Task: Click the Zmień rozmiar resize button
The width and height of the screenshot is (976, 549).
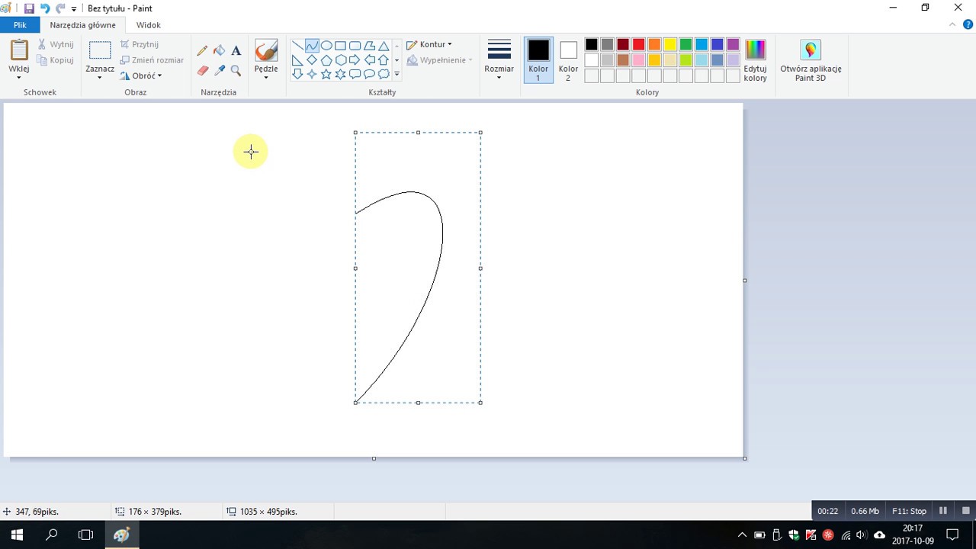Action: tap(152, 59)
